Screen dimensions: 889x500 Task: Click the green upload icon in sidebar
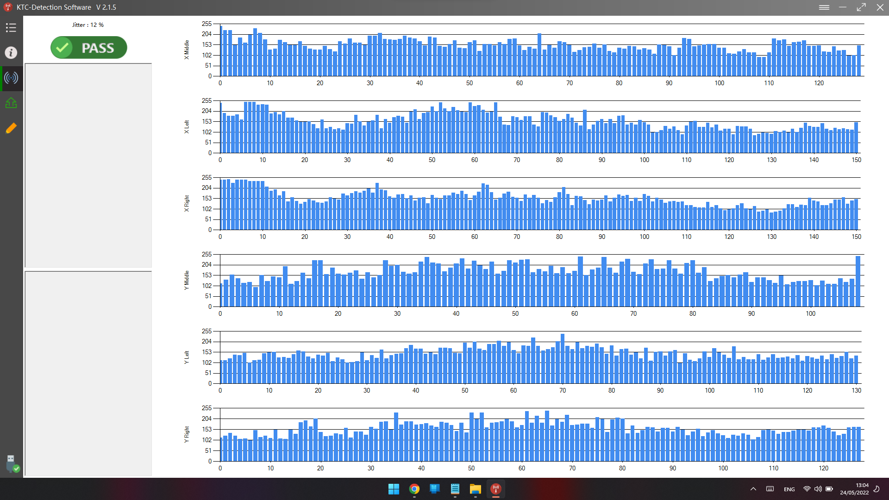coord(11,103)
